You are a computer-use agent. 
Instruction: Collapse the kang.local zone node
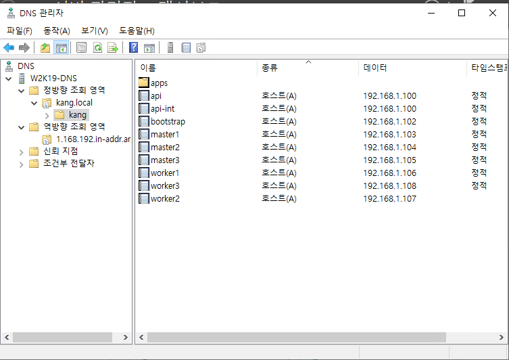pos(34,104)
